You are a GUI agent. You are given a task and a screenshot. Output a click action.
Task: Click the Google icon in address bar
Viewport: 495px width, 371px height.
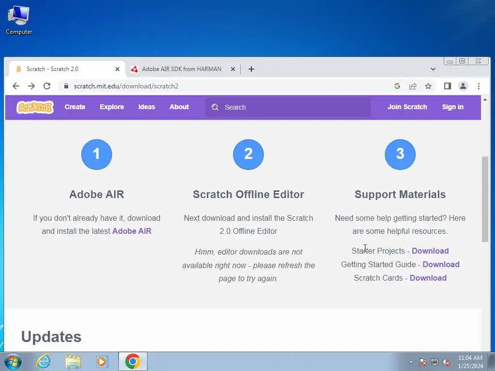(x=397, y=86)
